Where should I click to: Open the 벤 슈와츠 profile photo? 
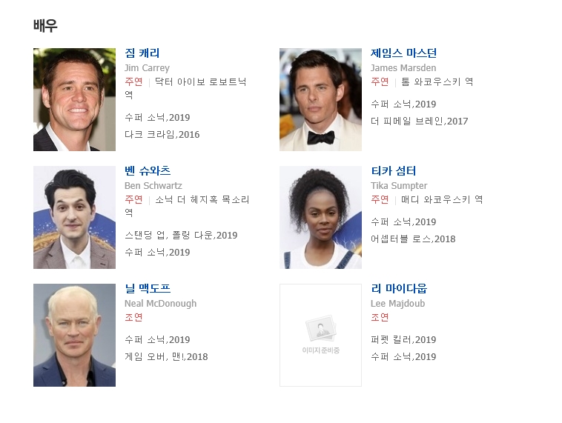tap(75, 217)
